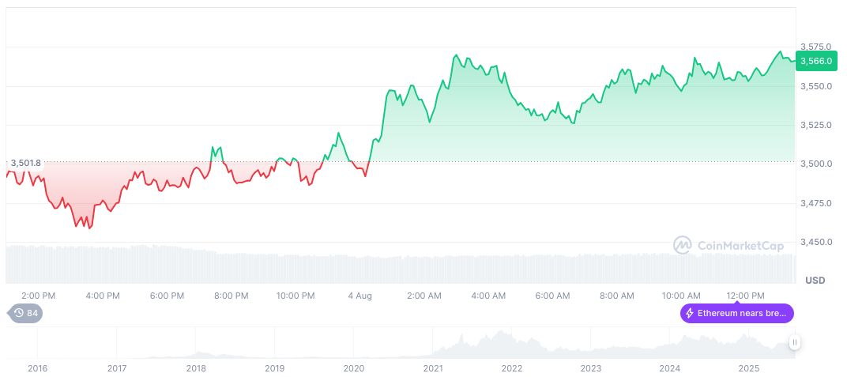Click the 12:00 PM time axis label
Screen dimensions: 847x377
pyautogui.click(x=745, y=296)
